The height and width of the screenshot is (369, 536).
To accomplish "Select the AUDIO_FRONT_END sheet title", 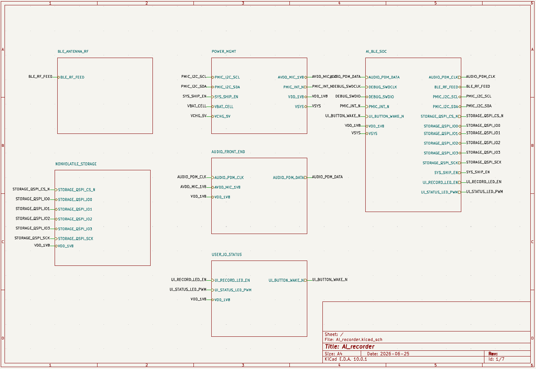I will (228, 152).
